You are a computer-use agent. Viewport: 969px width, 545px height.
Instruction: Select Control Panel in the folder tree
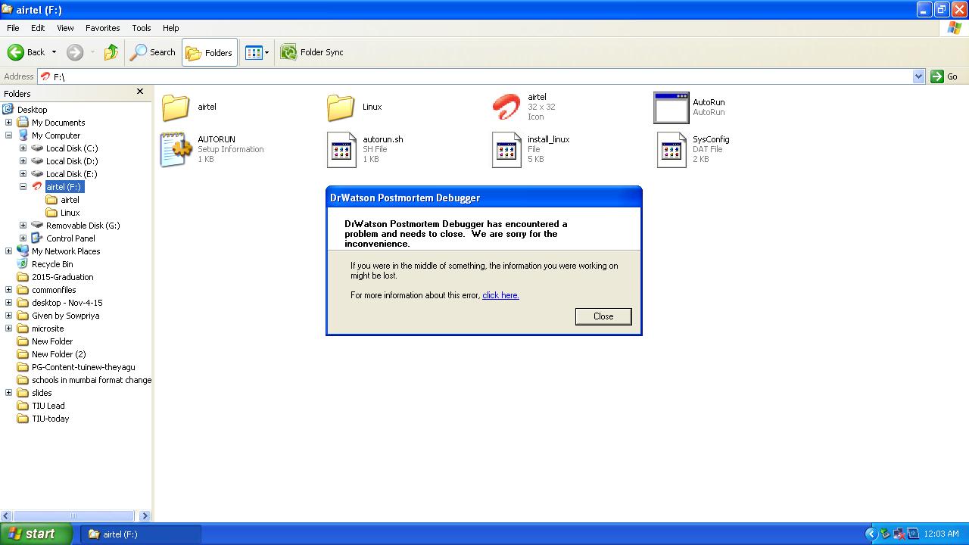pos(70,238)
